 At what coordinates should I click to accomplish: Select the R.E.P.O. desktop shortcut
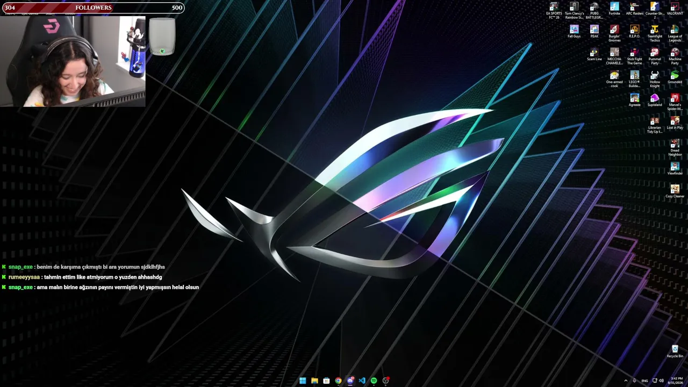(634, 32)
